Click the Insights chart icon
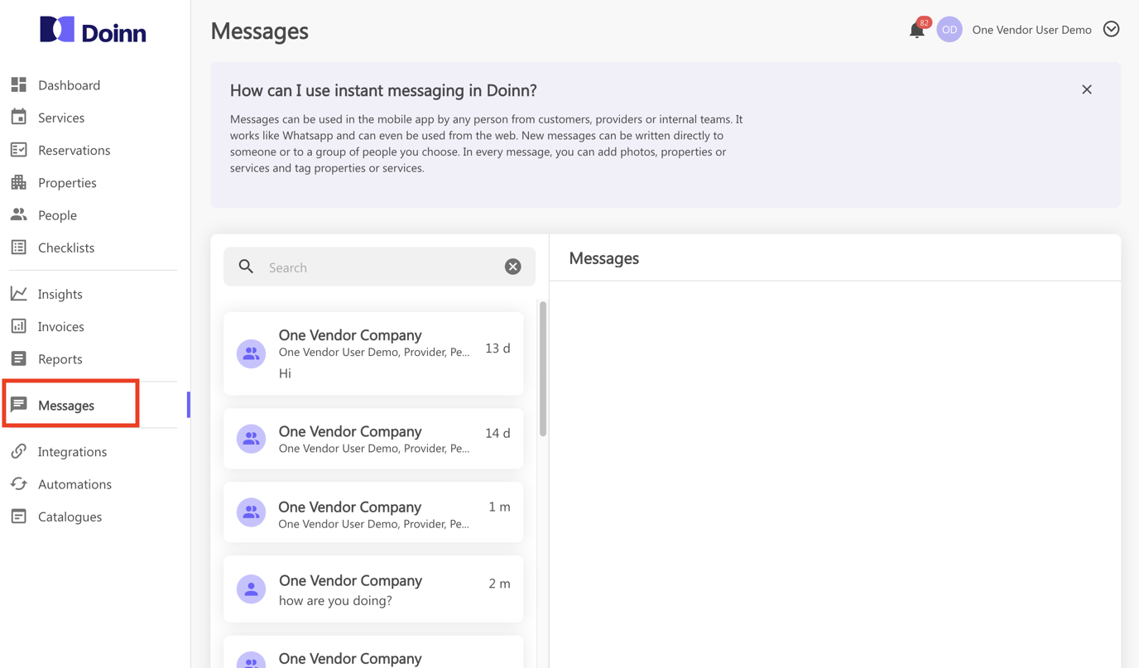 [19, 294]
